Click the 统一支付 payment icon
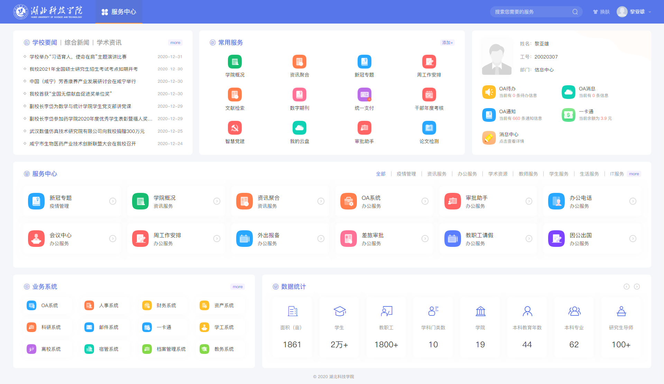The image size is (664, 384). click(x=364, y=95)
